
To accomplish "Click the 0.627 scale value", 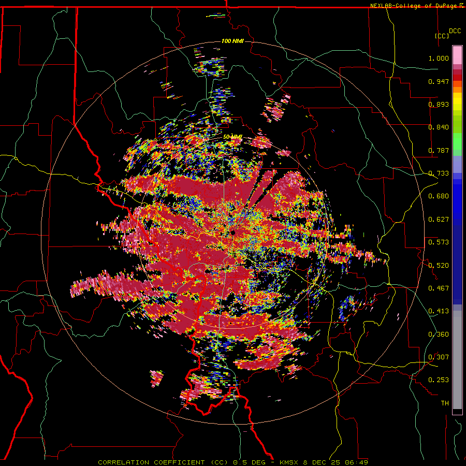I will click(x=439, y=220).
